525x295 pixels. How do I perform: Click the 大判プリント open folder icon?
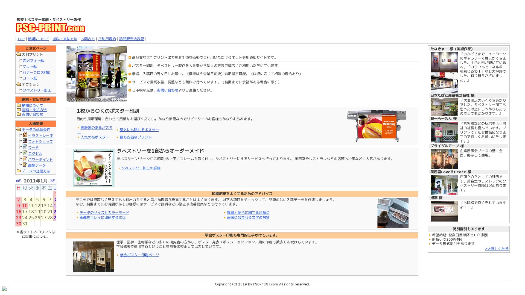pos(19,54)
